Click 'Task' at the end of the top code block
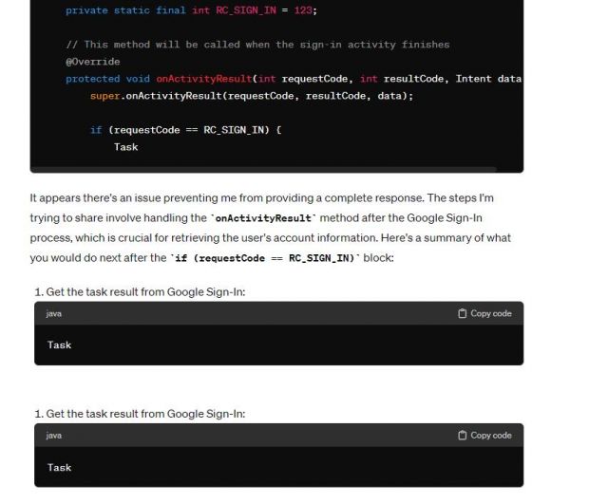This screenshot has width=608, height=503. coord(126,147)
